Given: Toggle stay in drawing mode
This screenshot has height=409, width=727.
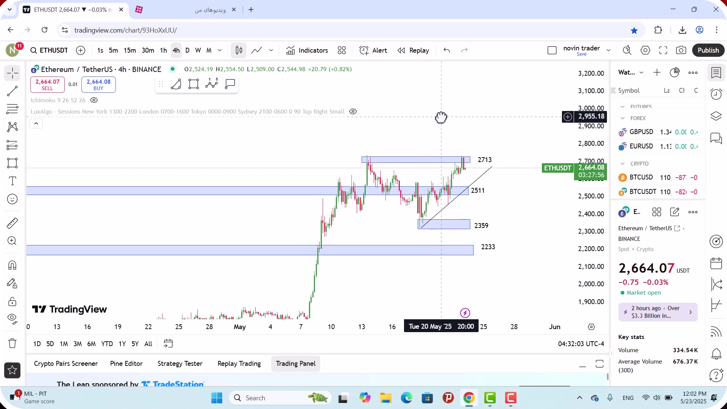Looking at the screenshot, I should pos(12,283).
